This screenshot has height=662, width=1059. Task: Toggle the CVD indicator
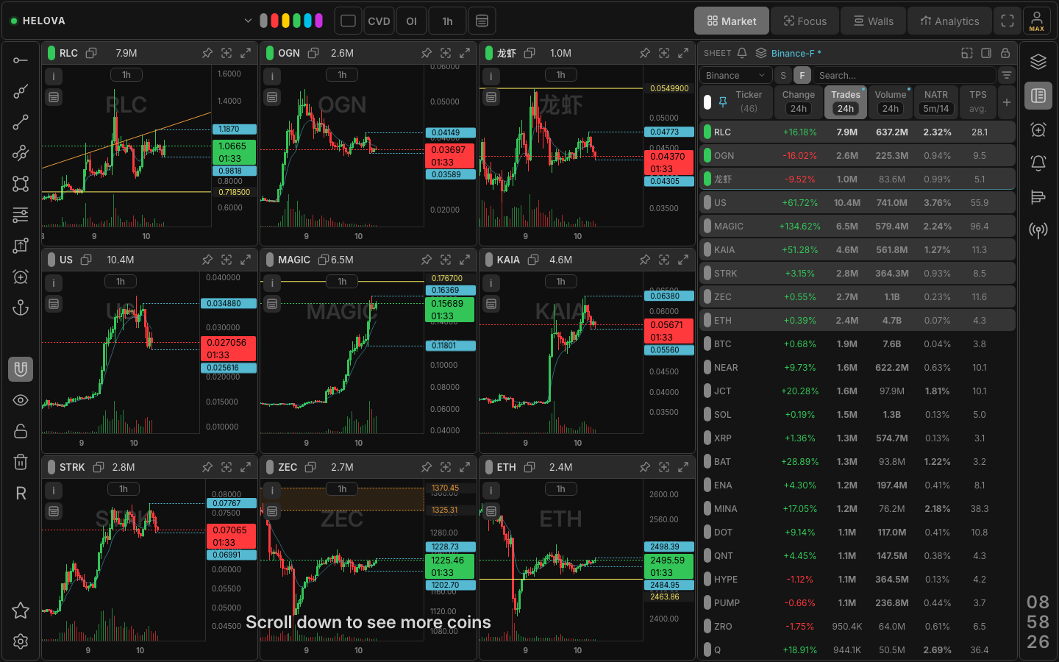coord(379,21)
